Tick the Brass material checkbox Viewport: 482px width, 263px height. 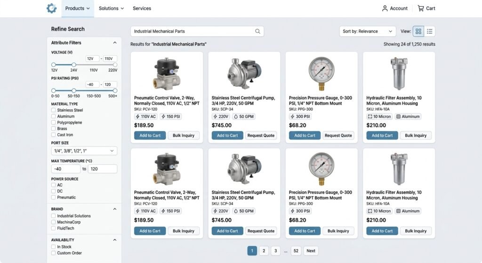tap(54, 128)
